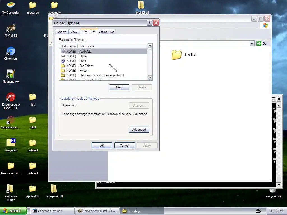Open Advanced file type settings
This screenshot has height=215, width=287.
click(139, 129)
